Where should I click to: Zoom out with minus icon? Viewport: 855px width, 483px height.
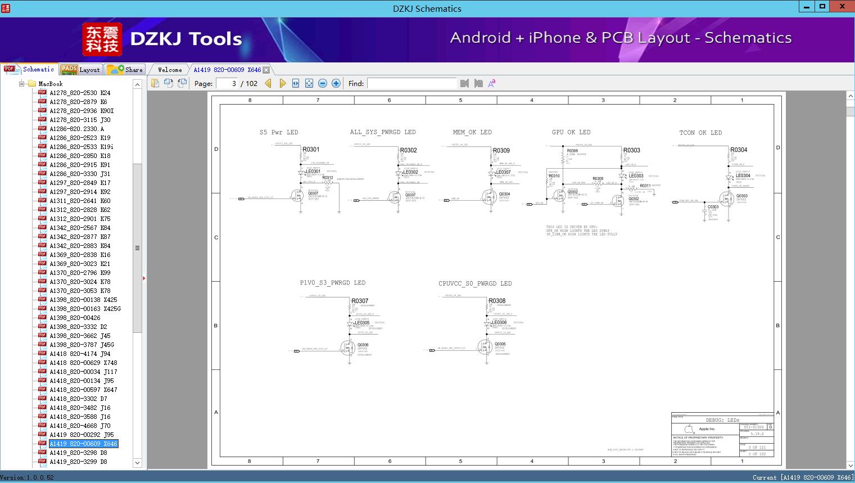click(x=323, y=83)
